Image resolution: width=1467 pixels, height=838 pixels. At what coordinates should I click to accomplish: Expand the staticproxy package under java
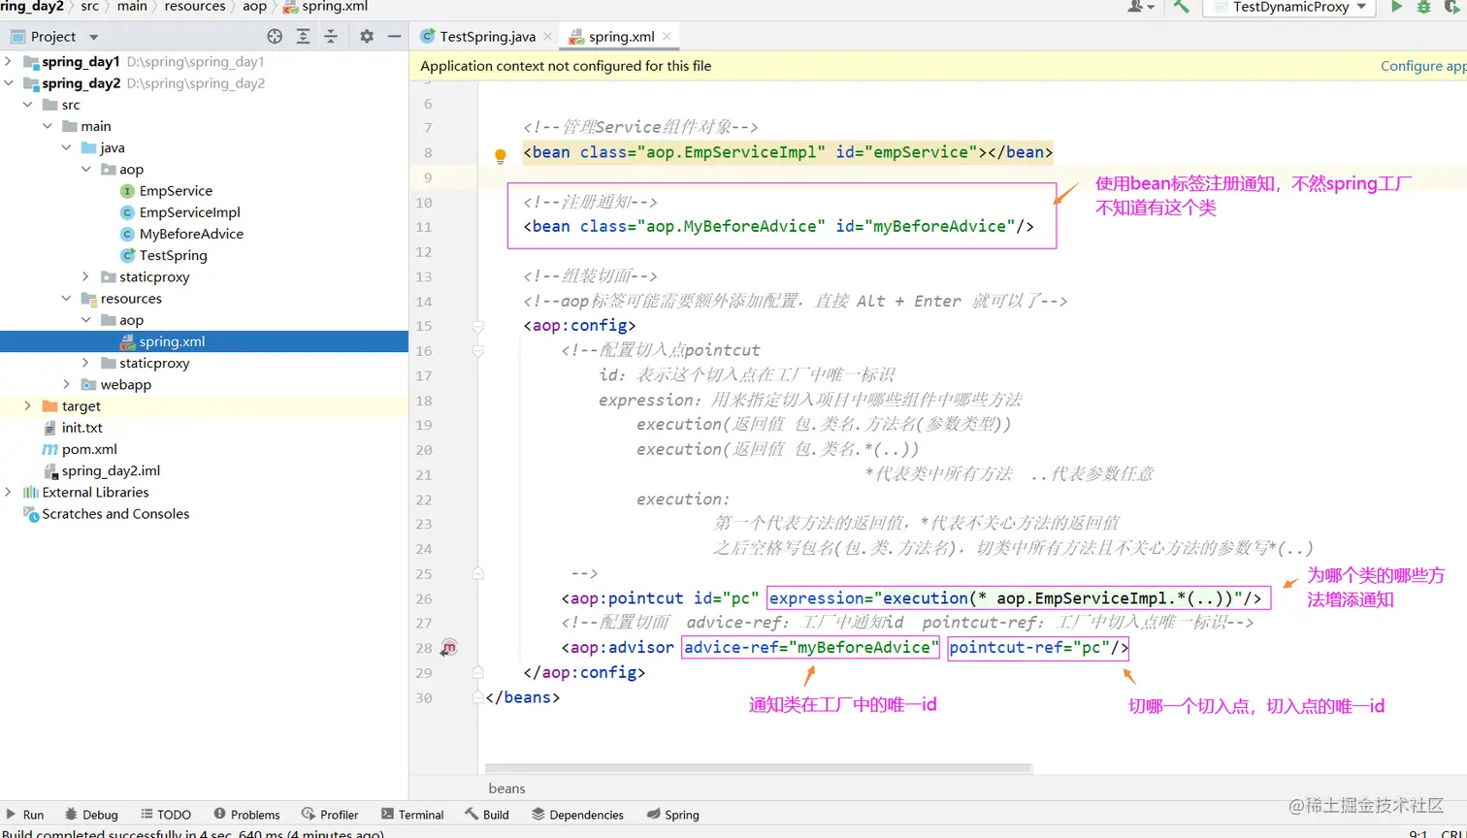(86, 276)
